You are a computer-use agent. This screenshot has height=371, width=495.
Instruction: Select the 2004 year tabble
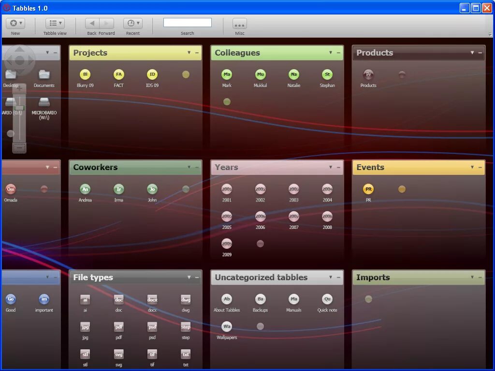pos(327,189)
